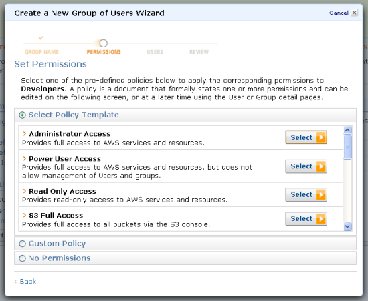Click the scroll up arrow in policy list
Image resolution: width=368 pixels, height=301 pixels.
(x=347, y=130)
